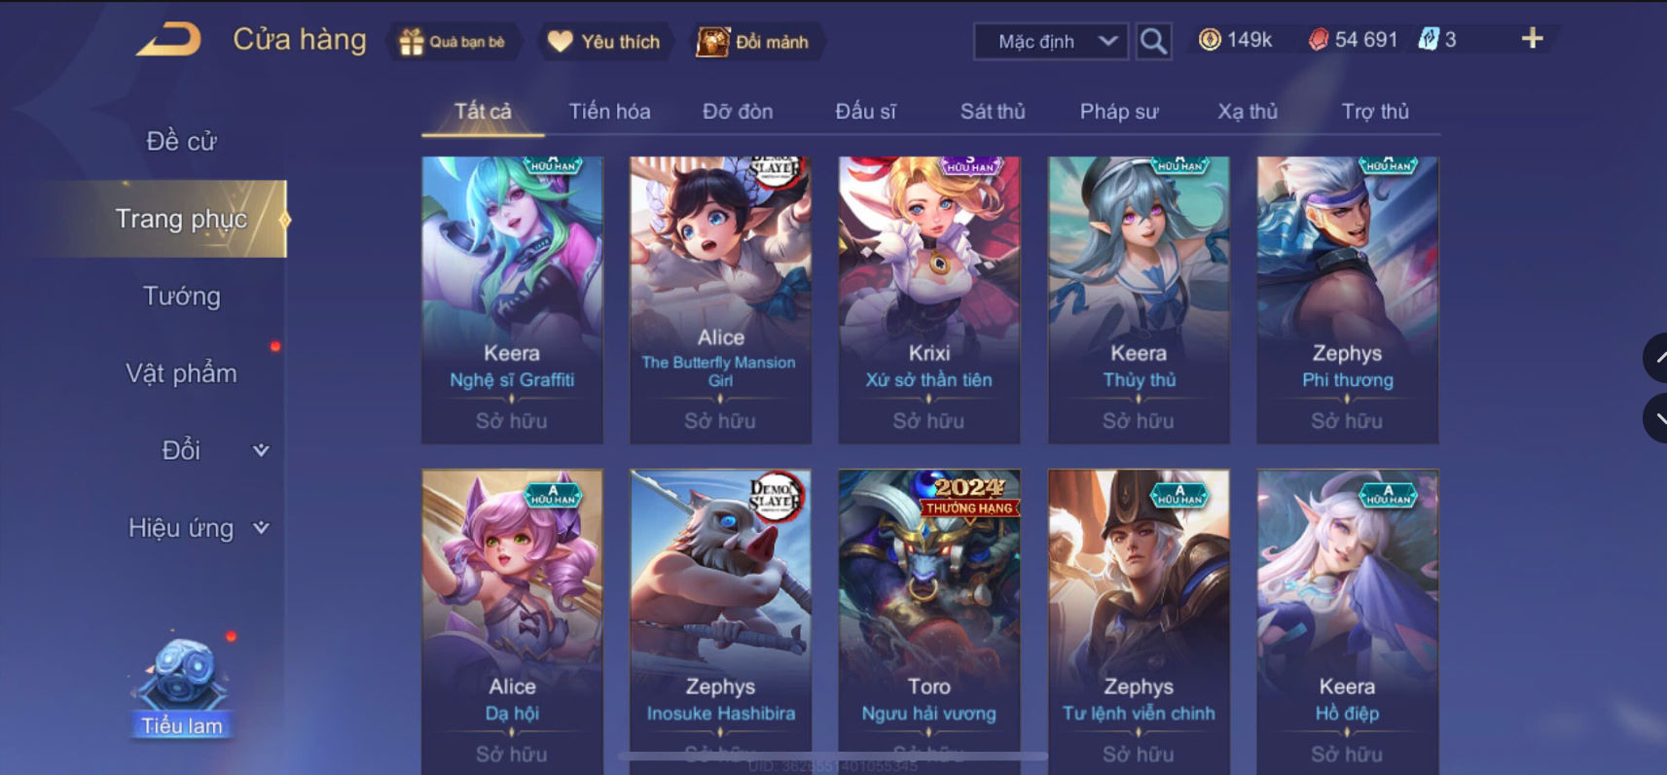
Task: Select Toro Ngưu hải vương skin card
Action: [929, 622]
